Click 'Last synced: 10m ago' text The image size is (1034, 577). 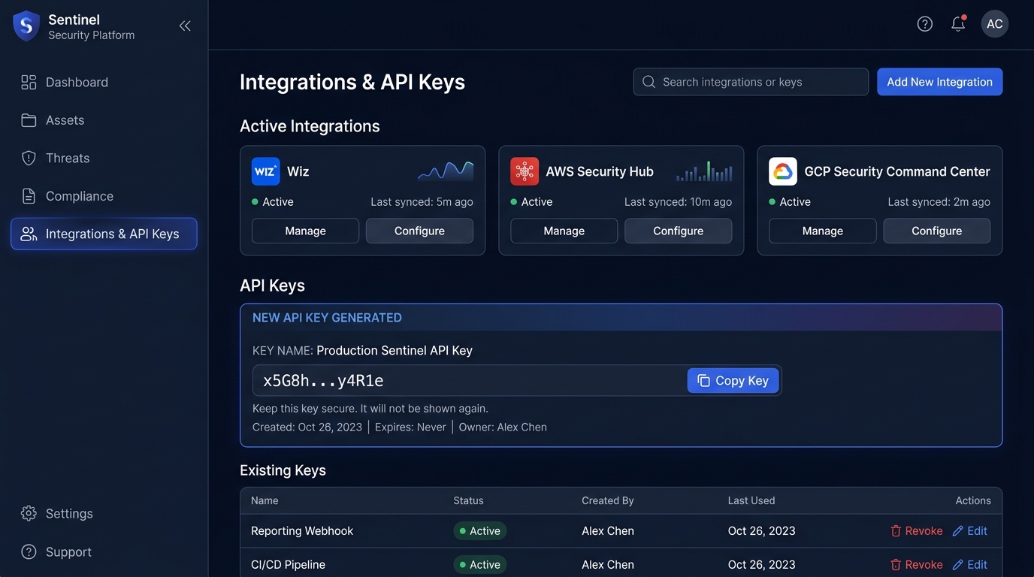[678, 201]
